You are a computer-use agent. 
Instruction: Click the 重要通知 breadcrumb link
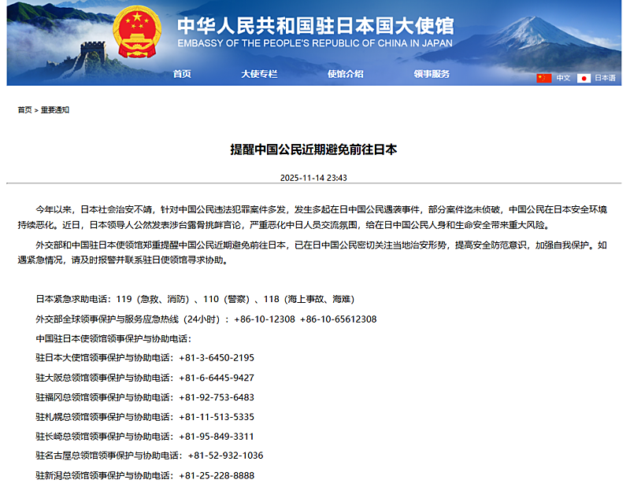point(55,110)
